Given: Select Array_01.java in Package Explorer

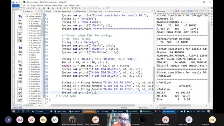Looking at the screenshot, I should (35, 64).
